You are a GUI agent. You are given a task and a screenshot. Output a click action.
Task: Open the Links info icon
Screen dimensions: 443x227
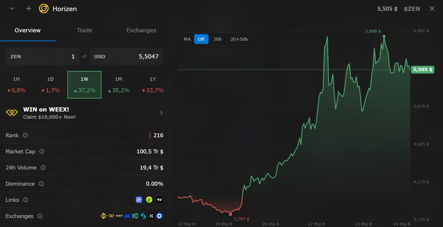coord(26,200)
